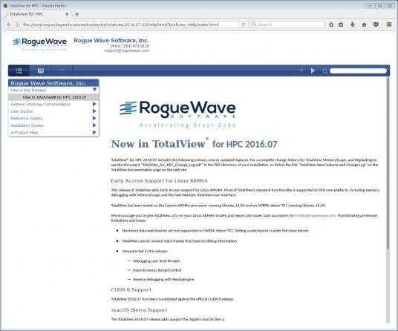Click the site information icon in address bar

(x=17, y=24)
